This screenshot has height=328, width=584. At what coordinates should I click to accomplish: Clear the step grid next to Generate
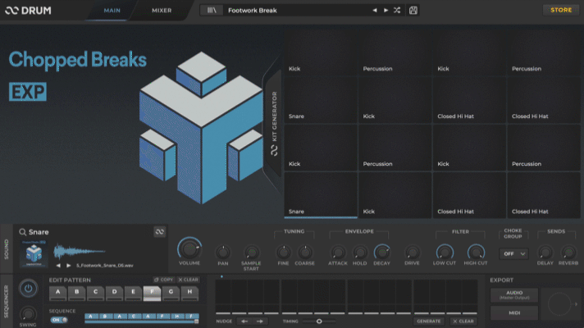pos(463,321)
